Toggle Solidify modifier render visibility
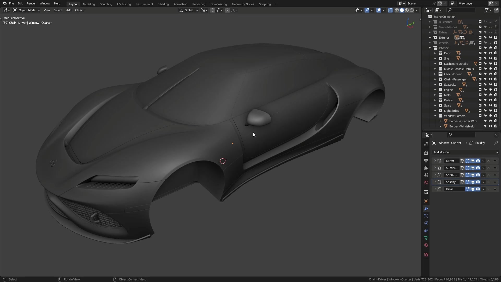The width and height of the screenshot is (501, 282). (478, 182)
